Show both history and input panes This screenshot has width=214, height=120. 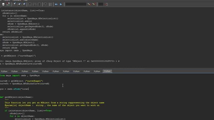39,4
